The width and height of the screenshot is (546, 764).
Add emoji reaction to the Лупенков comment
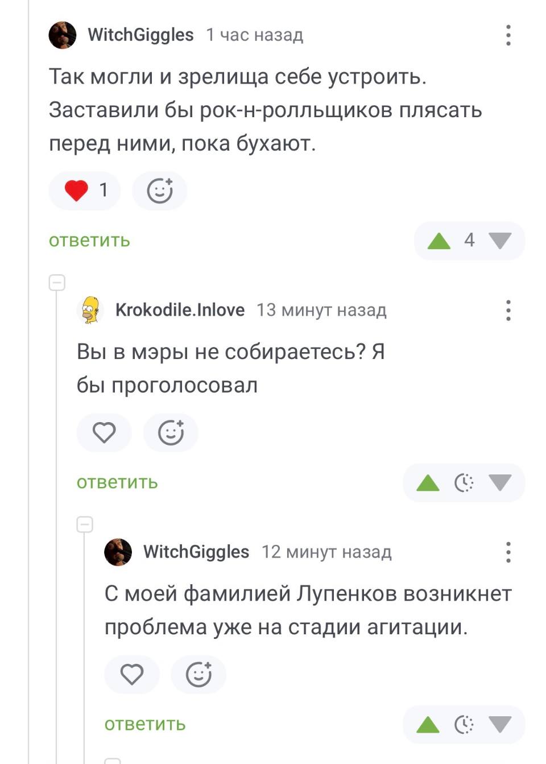(x=198, y=675)
